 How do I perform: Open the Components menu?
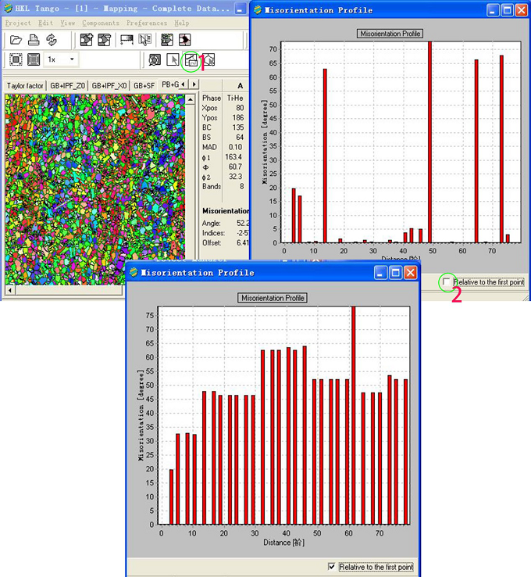tap(101, 23)
